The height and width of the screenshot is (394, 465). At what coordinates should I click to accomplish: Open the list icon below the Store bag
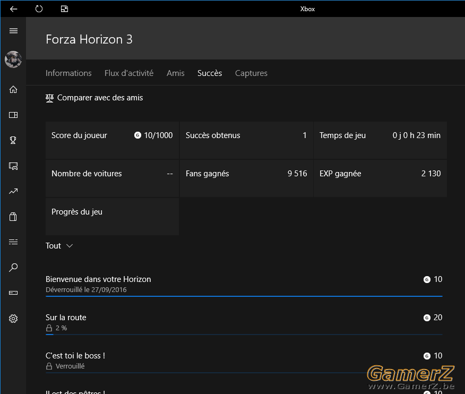[13, 242]
